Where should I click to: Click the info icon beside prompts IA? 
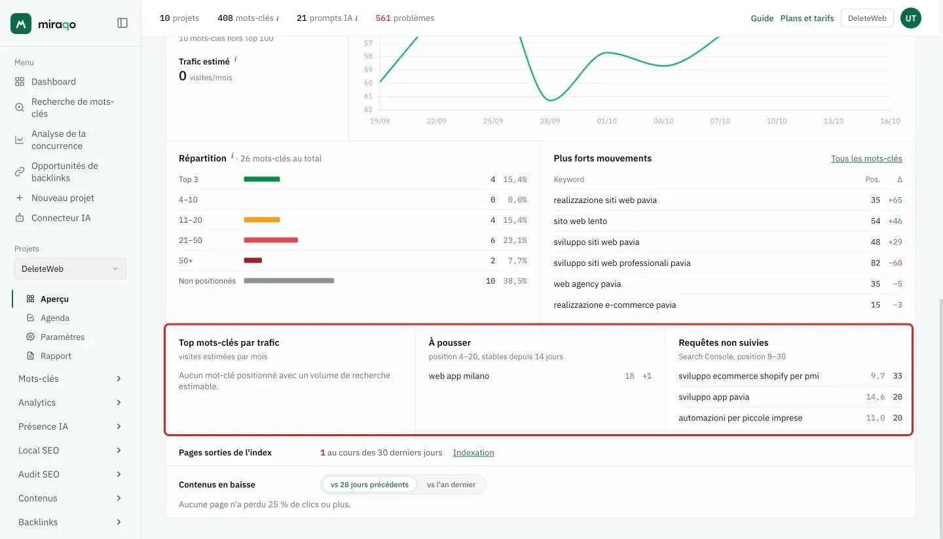[356, 18]
